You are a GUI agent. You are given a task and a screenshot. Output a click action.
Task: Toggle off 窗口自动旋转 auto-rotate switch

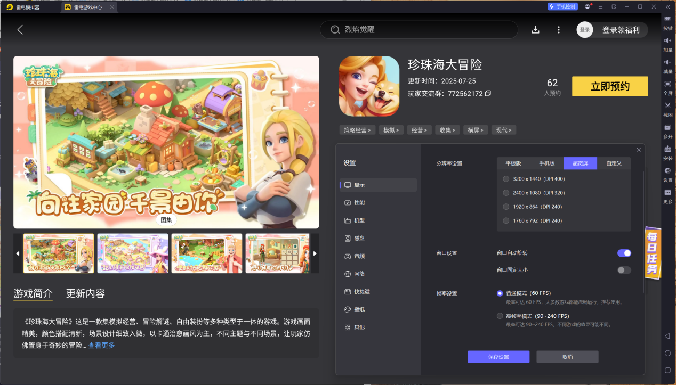(623, 253)
